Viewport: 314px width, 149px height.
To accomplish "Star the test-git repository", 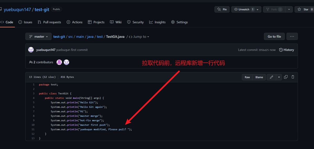I will pyautogui.click(x=304, y=9).
